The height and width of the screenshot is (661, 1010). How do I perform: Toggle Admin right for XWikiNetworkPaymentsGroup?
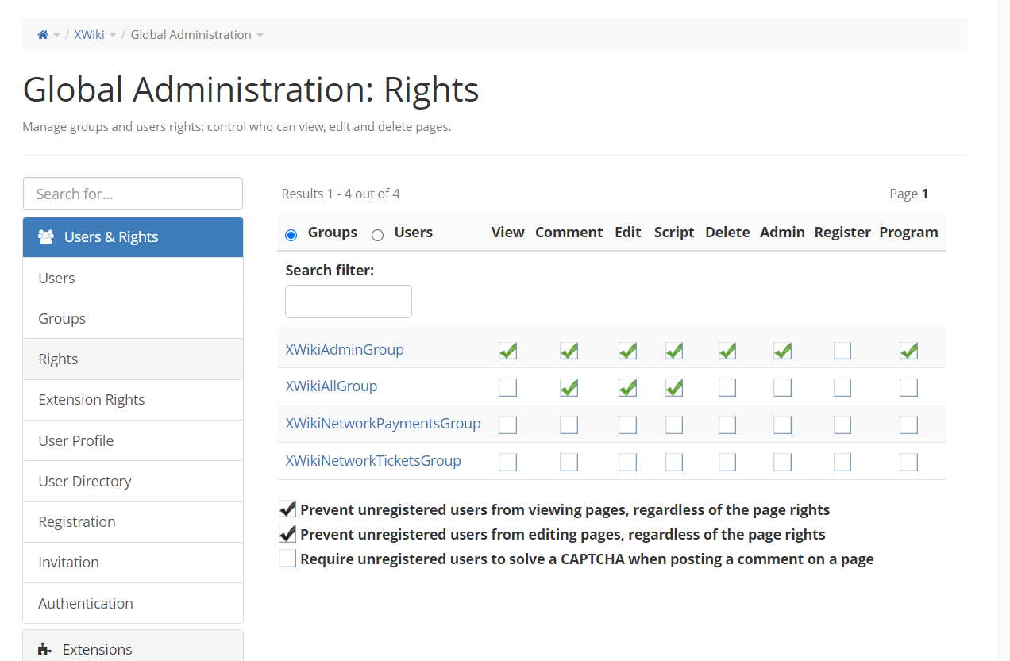click(x=783, y=425)
